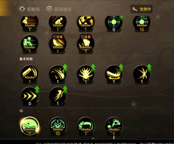174x144 pixels.
Task: Select second 已装备 equipped burst skill
Action: pos(86,44)
